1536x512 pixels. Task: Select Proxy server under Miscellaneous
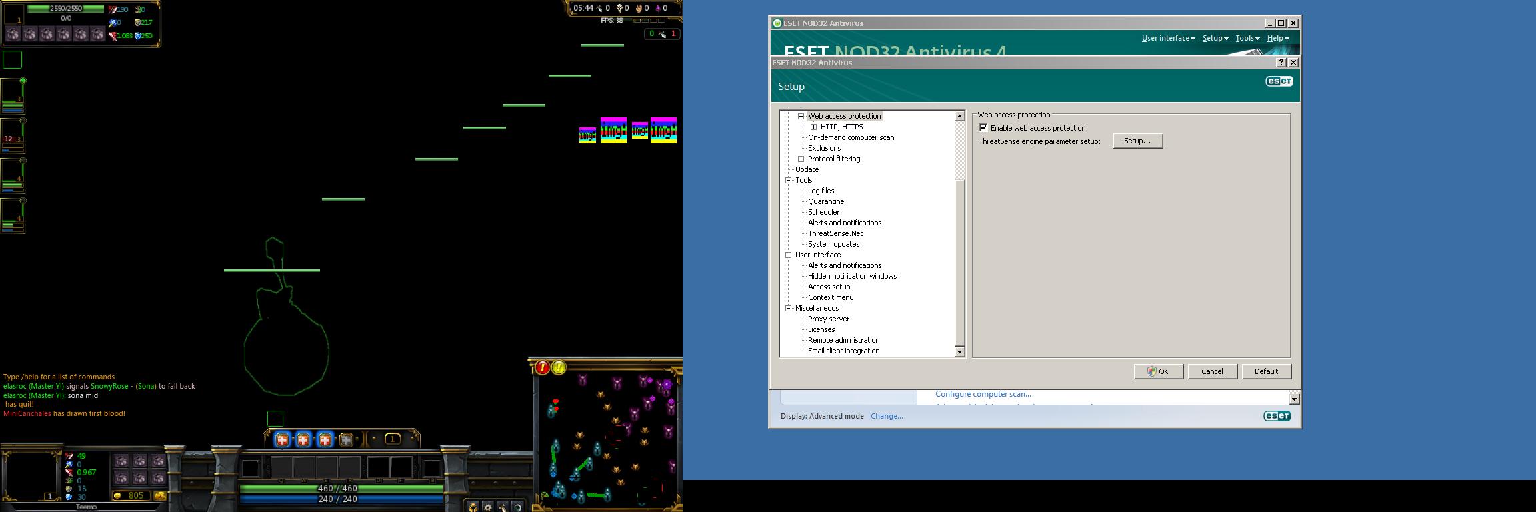(x=829, y=319)
